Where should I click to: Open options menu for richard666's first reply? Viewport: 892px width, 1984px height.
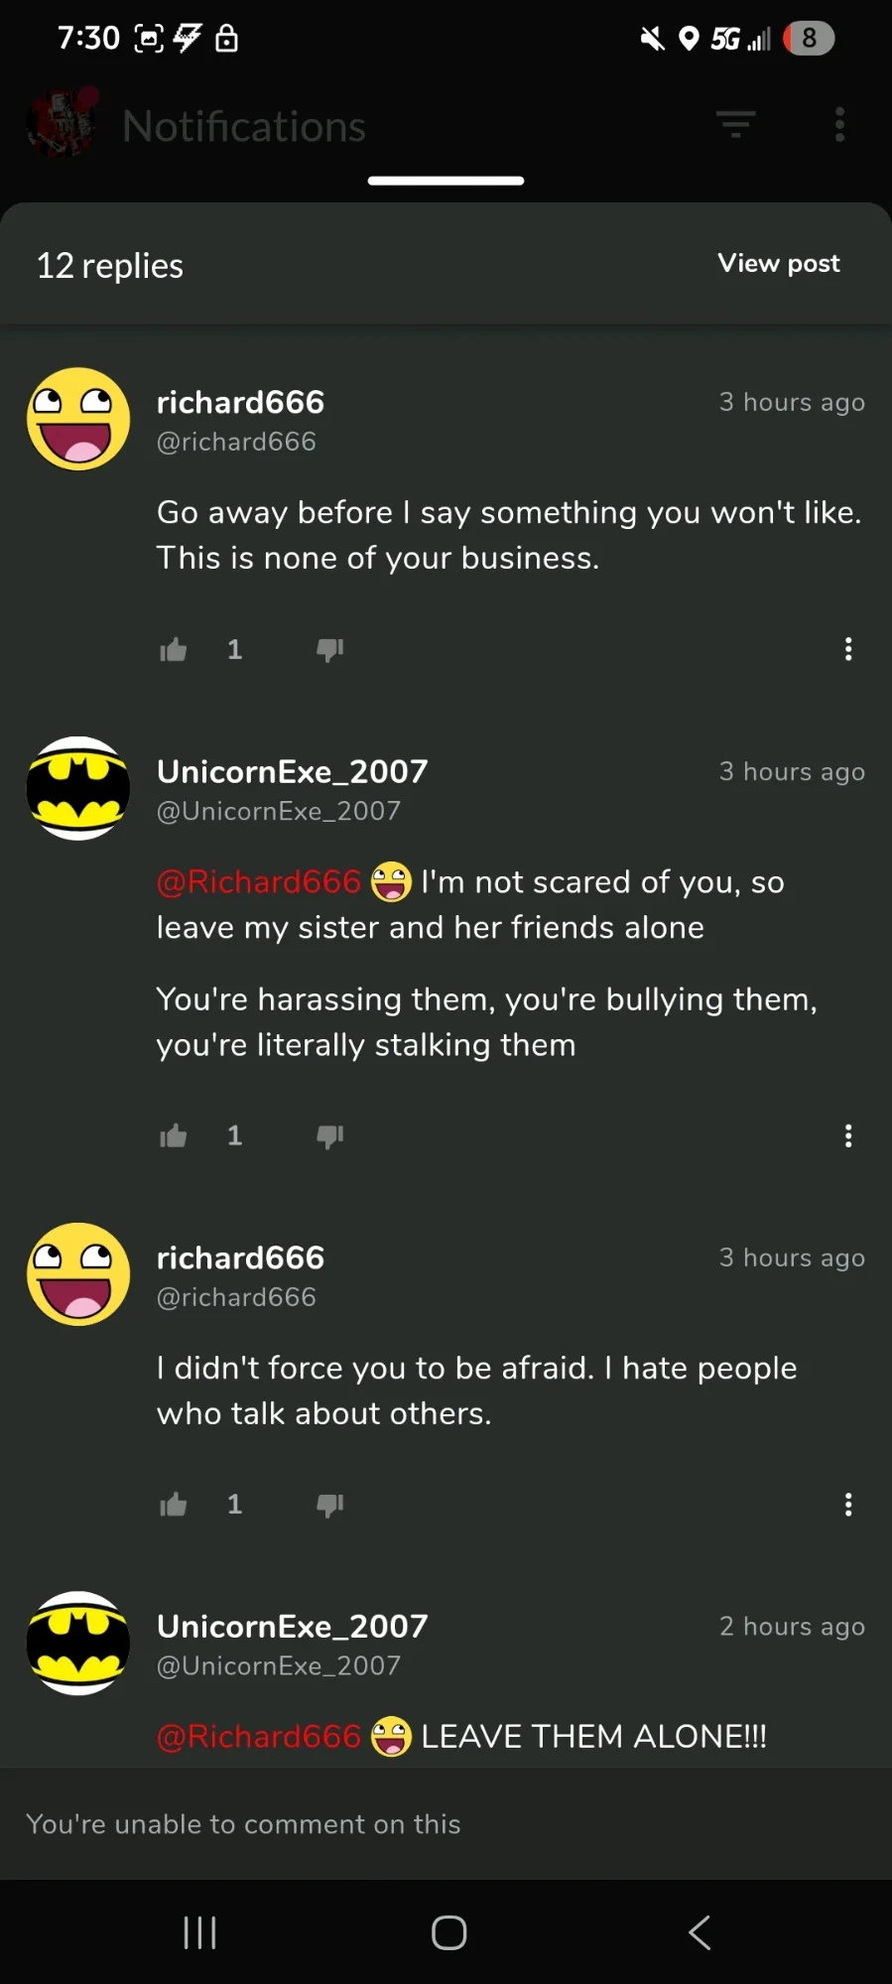[848, 649]
